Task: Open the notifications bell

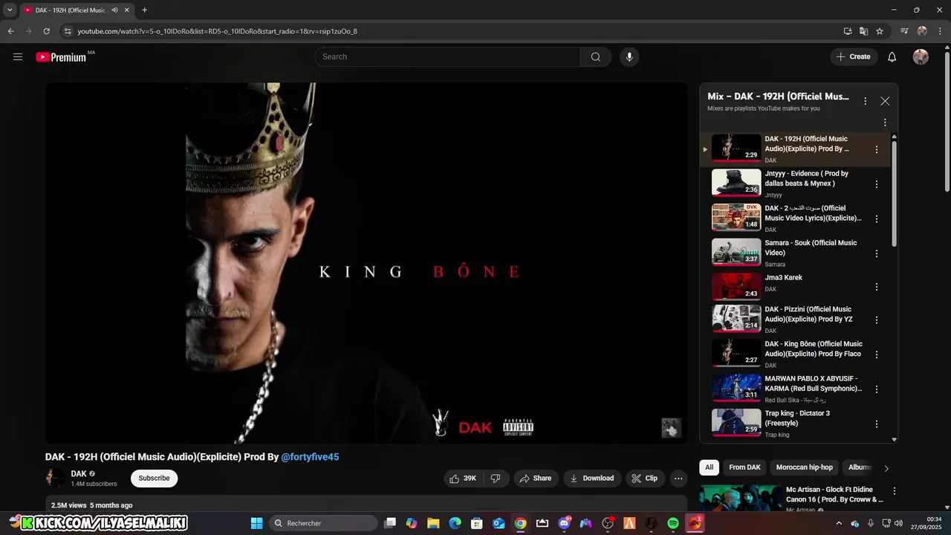Action: tap(892, 56)
